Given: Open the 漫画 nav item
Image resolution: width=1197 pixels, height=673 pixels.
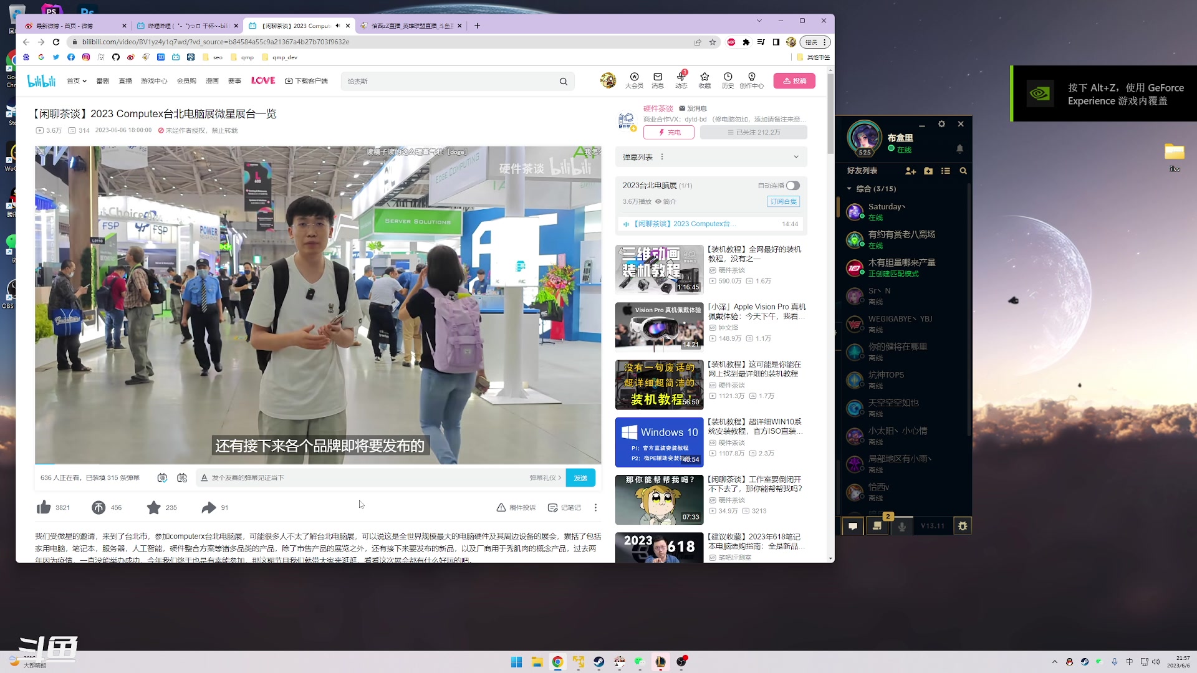Looking at the screenshot, I should point(212,81).
